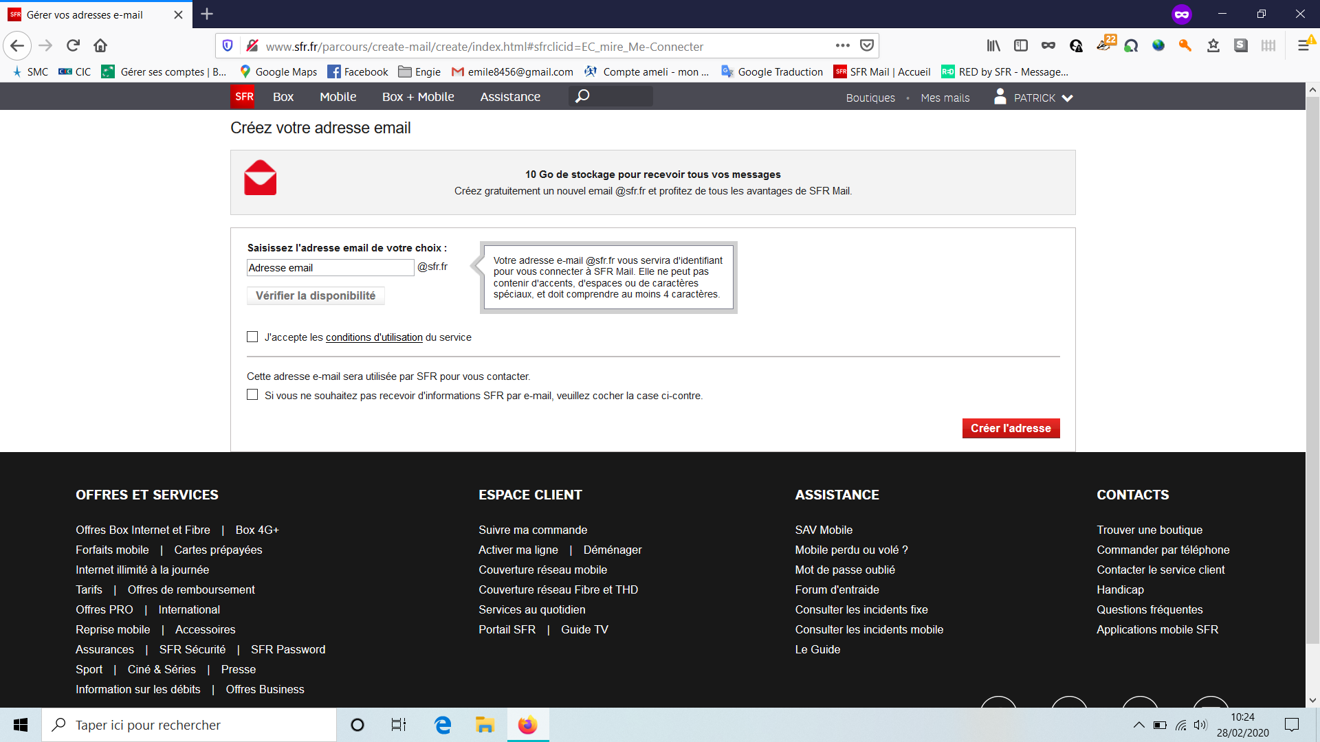
Task: Toggle the sidebar view icon
Action: coord(1021,46)
